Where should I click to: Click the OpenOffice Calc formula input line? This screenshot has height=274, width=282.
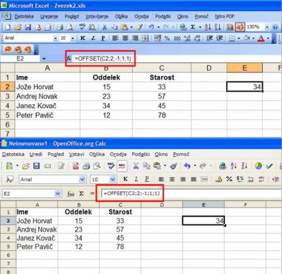click(191, 194)
